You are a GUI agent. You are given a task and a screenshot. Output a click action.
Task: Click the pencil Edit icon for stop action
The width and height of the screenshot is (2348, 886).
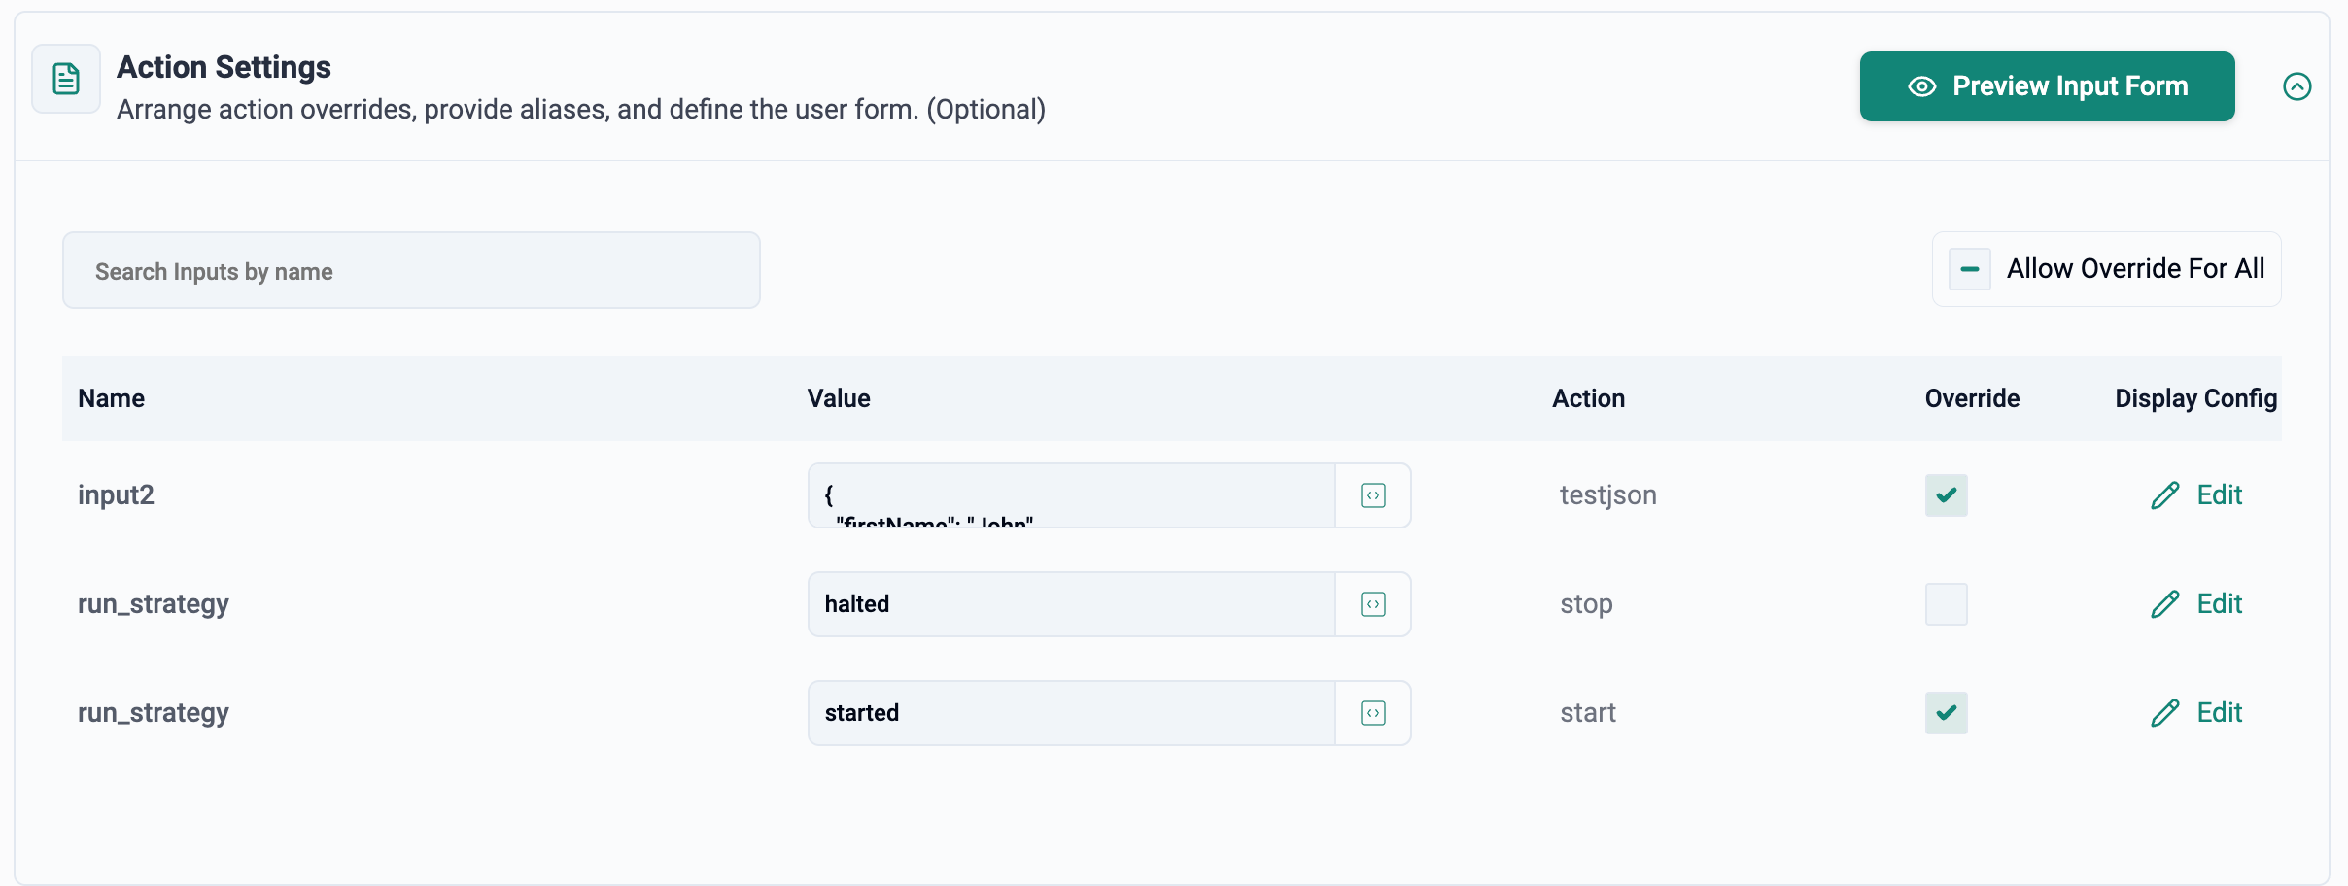(2165, 604)
